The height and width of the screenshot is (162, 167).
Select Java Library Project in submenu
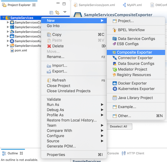tap(136, 98)
